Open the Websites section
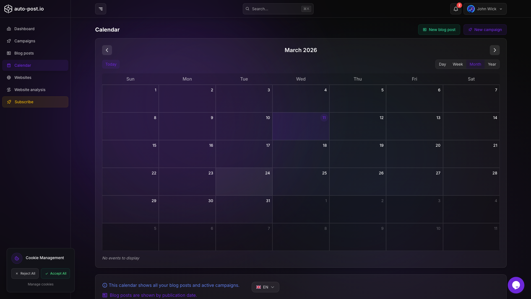Image resolution: width=531 pixels, height=299 pixels. 23,78
